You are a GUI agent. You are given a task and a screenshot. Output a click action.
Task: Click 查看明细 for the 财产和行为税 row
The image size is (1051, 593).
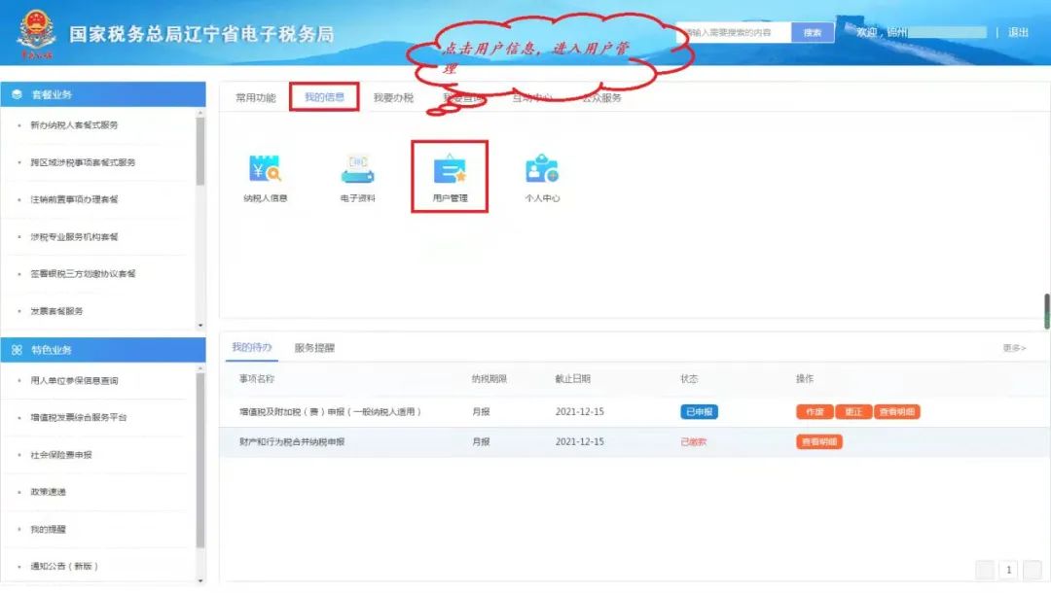[x=819, y=441]
